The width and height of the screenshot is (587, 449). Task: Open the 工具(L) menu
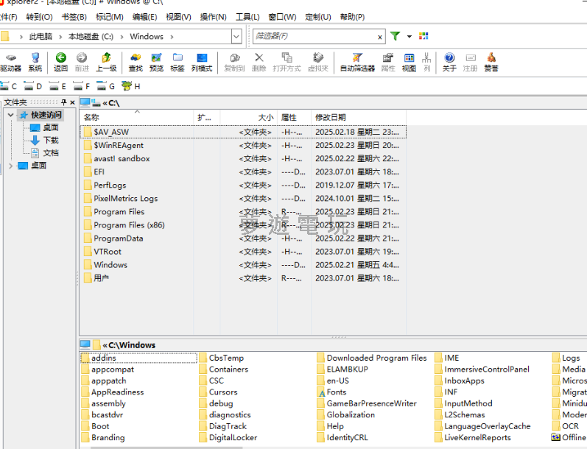(247, 17)
